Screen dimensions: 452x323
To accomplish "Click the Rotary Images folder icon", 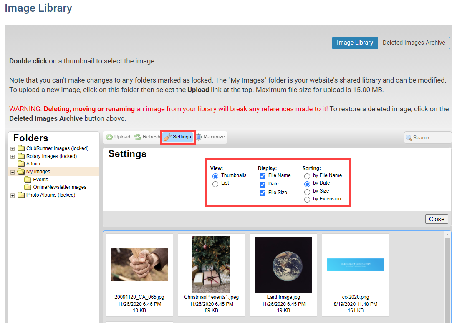I will point(21,156).
